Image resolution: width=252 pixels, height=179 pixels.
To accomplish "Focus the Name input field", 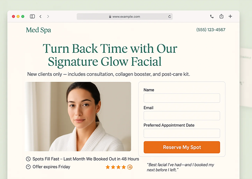I will (182, 98).
